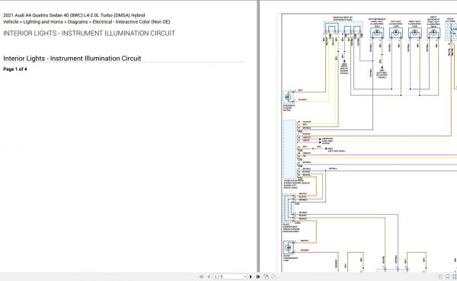
Task: Click the coupling point in instrument panel connector block
Action: tap(344, 27)
